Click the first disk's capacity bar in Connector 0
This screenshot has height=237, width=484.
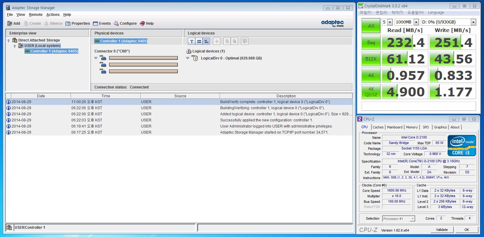[x=143, y=58]
